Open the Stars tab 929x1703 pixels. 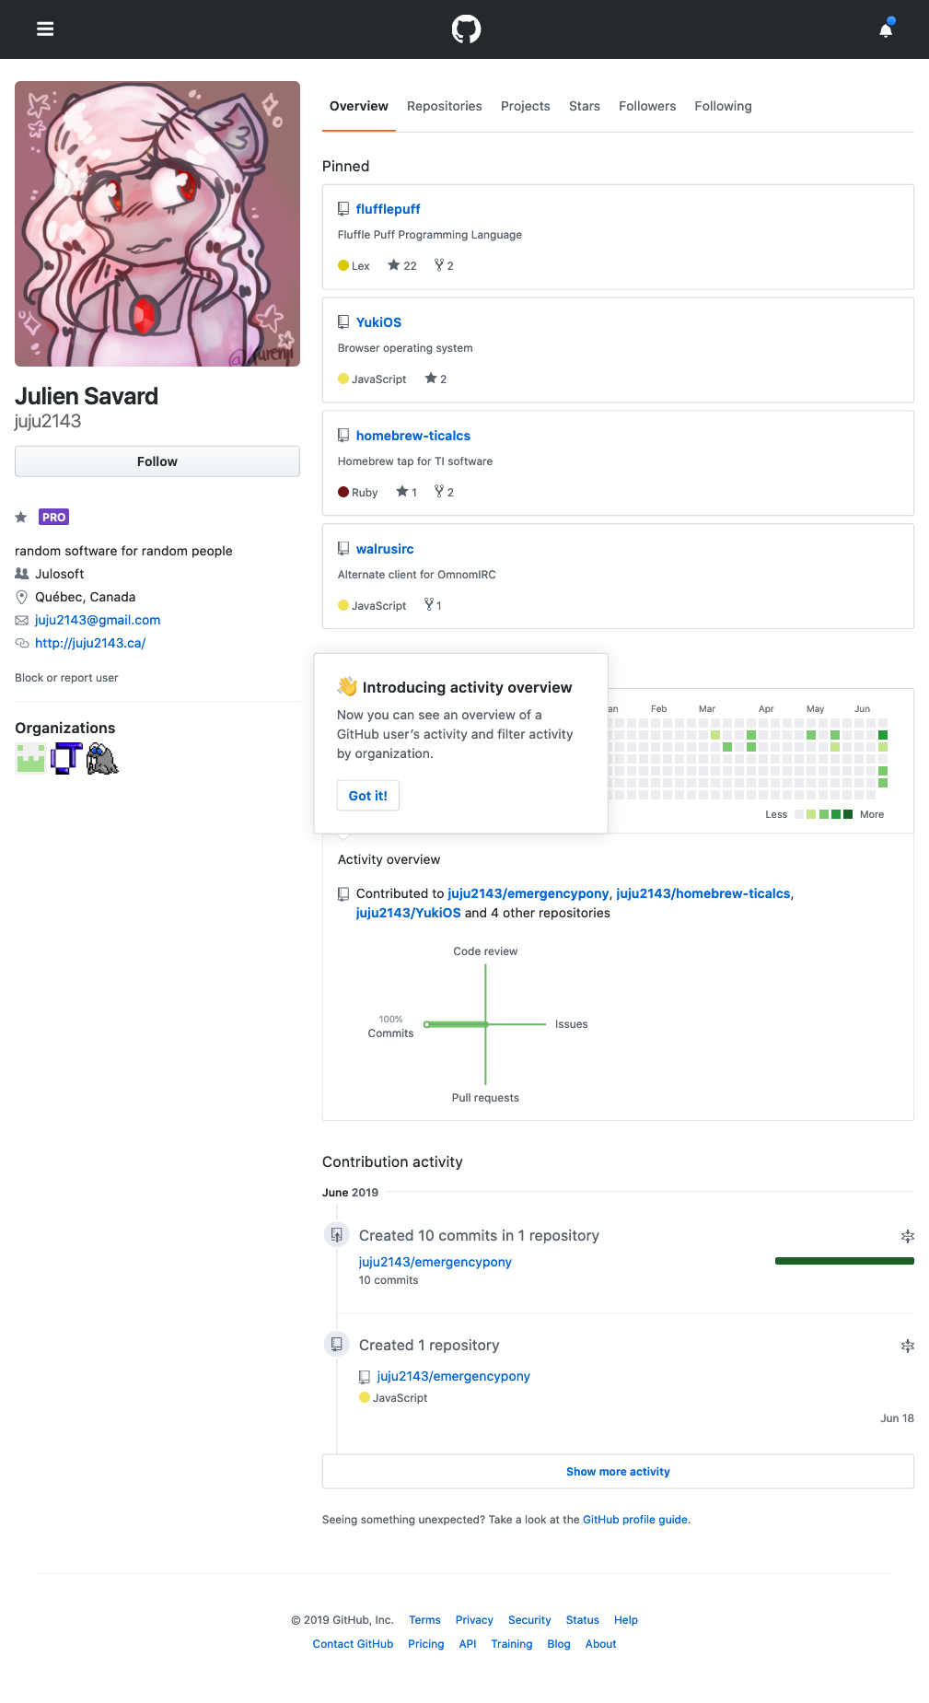(584, 106)
